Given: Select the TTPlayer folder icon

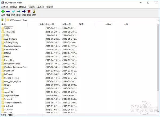Looking at the screenshot, I should click(3, 110).
